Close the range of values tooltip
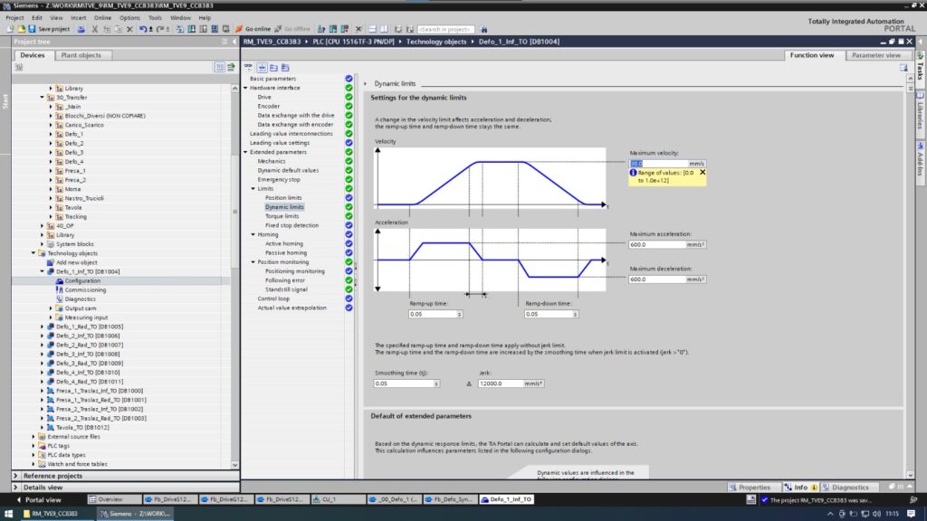Viewport: 927px width, 521px height. (x=702, y=173)
